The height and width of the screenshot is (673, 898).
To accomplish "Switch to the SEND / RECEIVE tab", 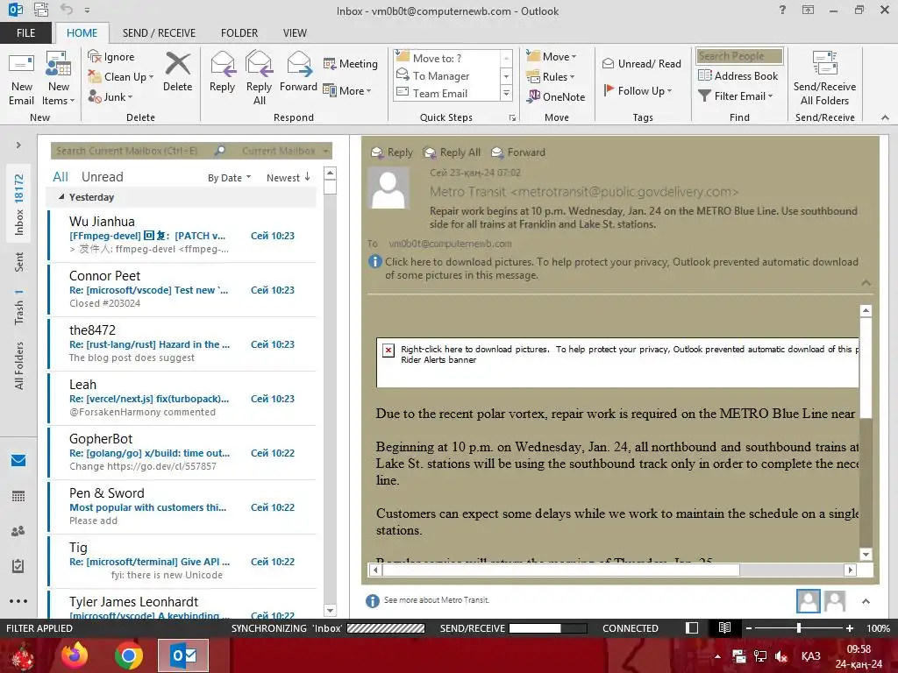I will tap(159, 32).
